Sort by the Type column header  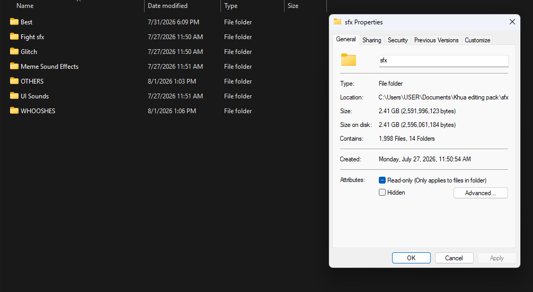point(231,6)
